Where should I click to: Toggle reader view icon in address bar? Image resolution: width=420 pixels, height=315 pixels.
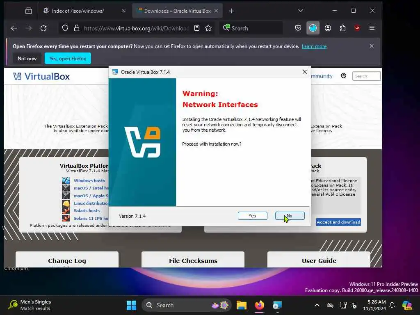point(197,28)
